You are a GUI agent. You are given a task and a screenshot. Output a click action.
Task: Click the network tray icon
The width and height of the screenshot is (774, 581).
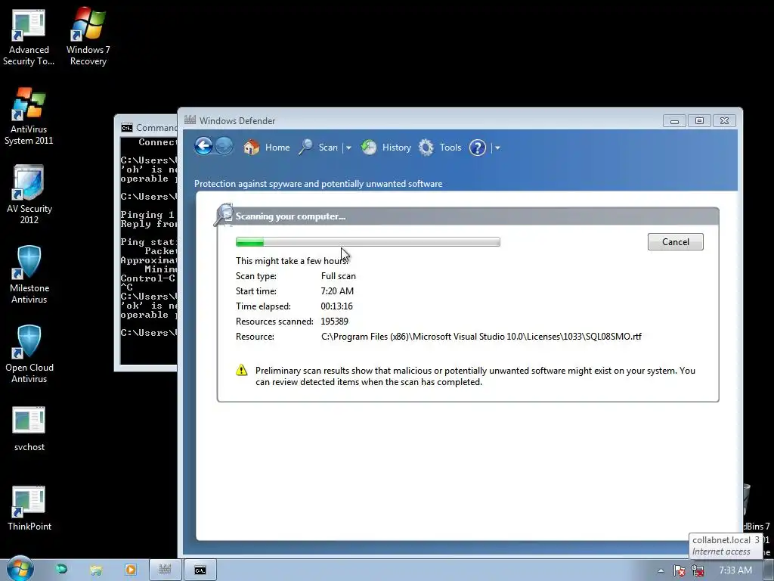pos(698,570)
